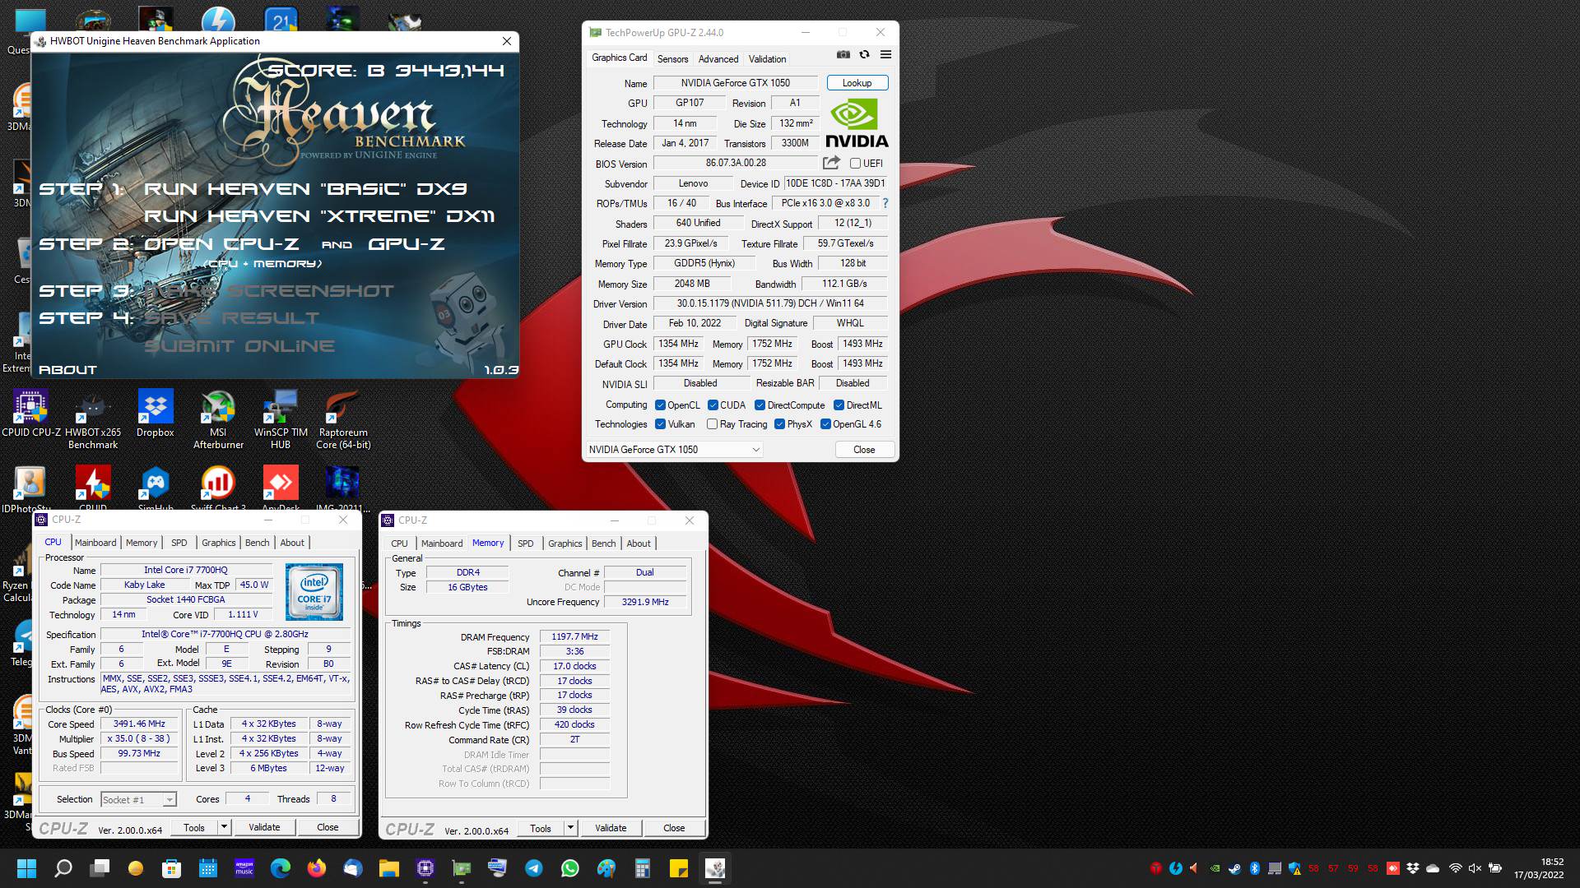Click Validate in CPU-Z Memory window
Image resolution: width=1580 pixels, height=888 pixels.
(611, 828)
